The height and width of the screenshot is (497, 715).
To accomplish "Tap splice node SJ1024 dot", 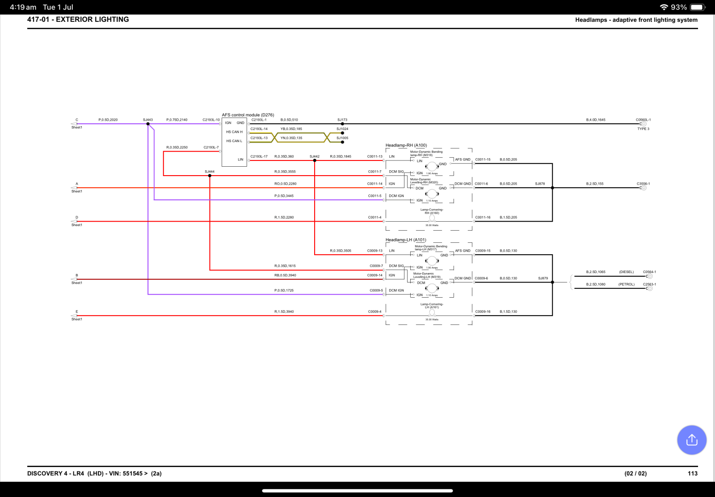I will 342,133.
